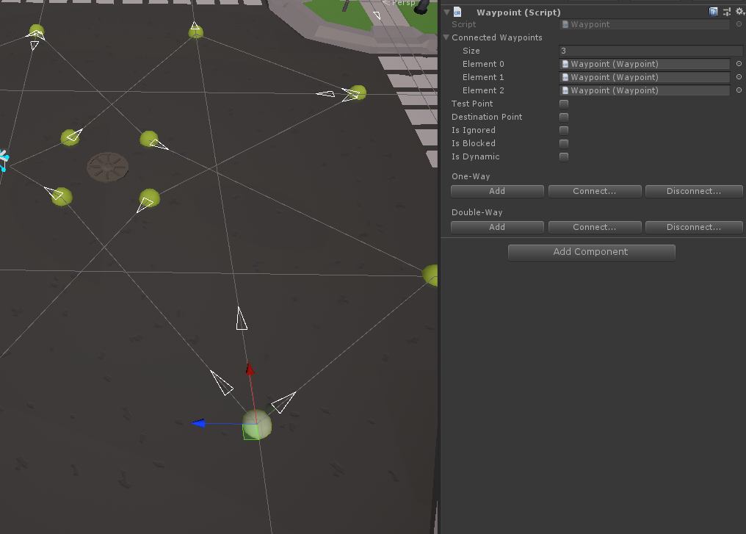
Task: Toggle the Is Dynamic checkbox on
Action: click(x=563, y=156)
